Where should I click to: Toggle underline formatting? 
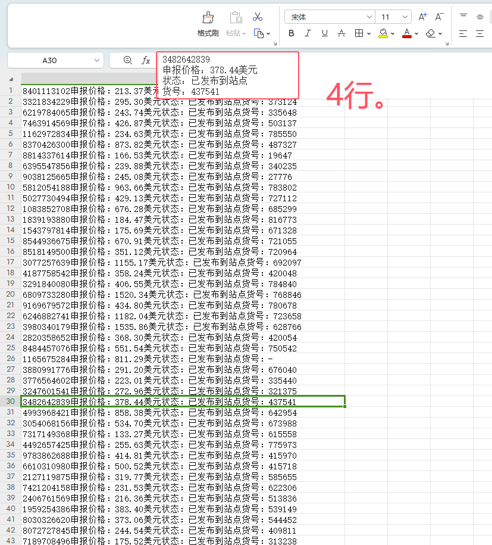pos(325,33)
